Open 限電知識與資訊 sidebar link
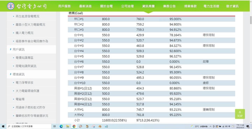The width and height of the screenshot is (252, 129). pyautogui.click(x=26, y=66)
